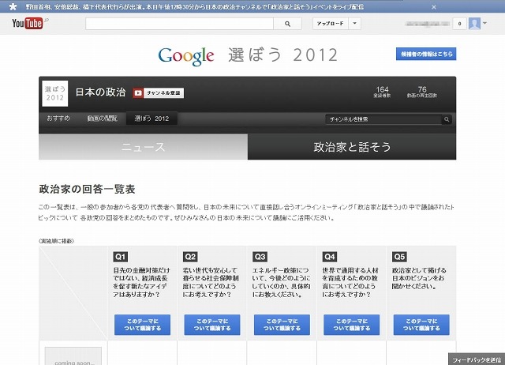Click the 選ぼう 2012 channel thumbnail
The image size is (505, 365).
(55, 93)
